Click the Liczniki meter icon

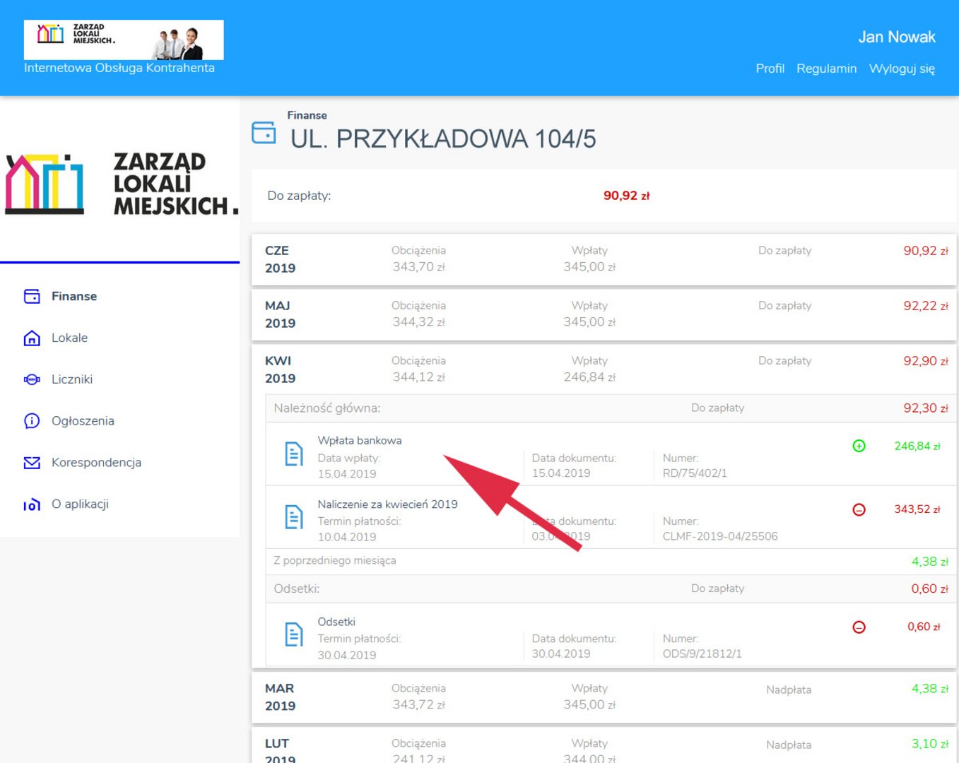point(32,379)
